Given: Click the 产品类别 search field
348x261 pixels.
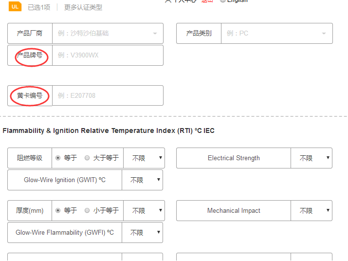Looking at the screenshot, I should pyautogui.click(x=270, y=34).
